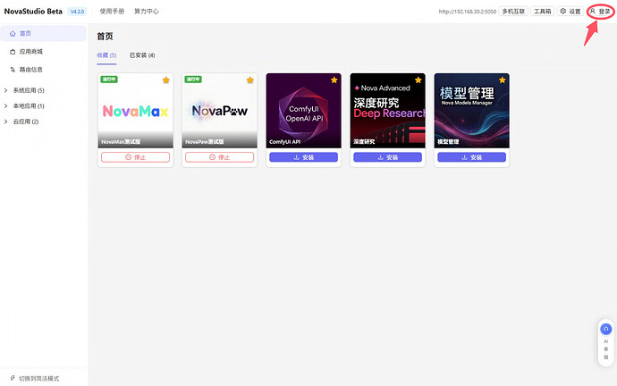Open the AI customer service headset icon
Viewport: 617px width, 386px height.
(605, 329)
